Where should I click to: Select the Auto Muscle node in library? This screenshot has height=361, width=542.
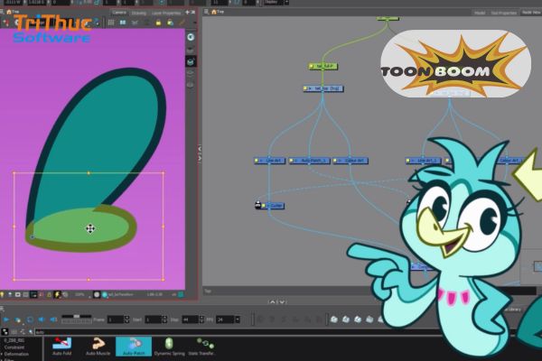[98, 347]
